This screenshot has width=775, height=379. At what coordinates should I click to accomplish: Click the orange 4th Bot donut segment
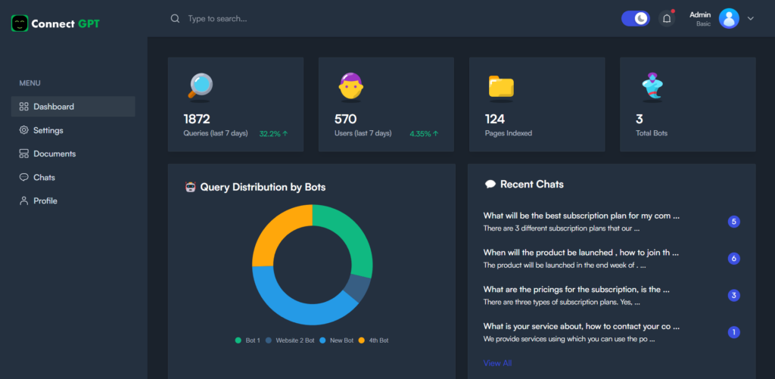(x=277, y=230)
